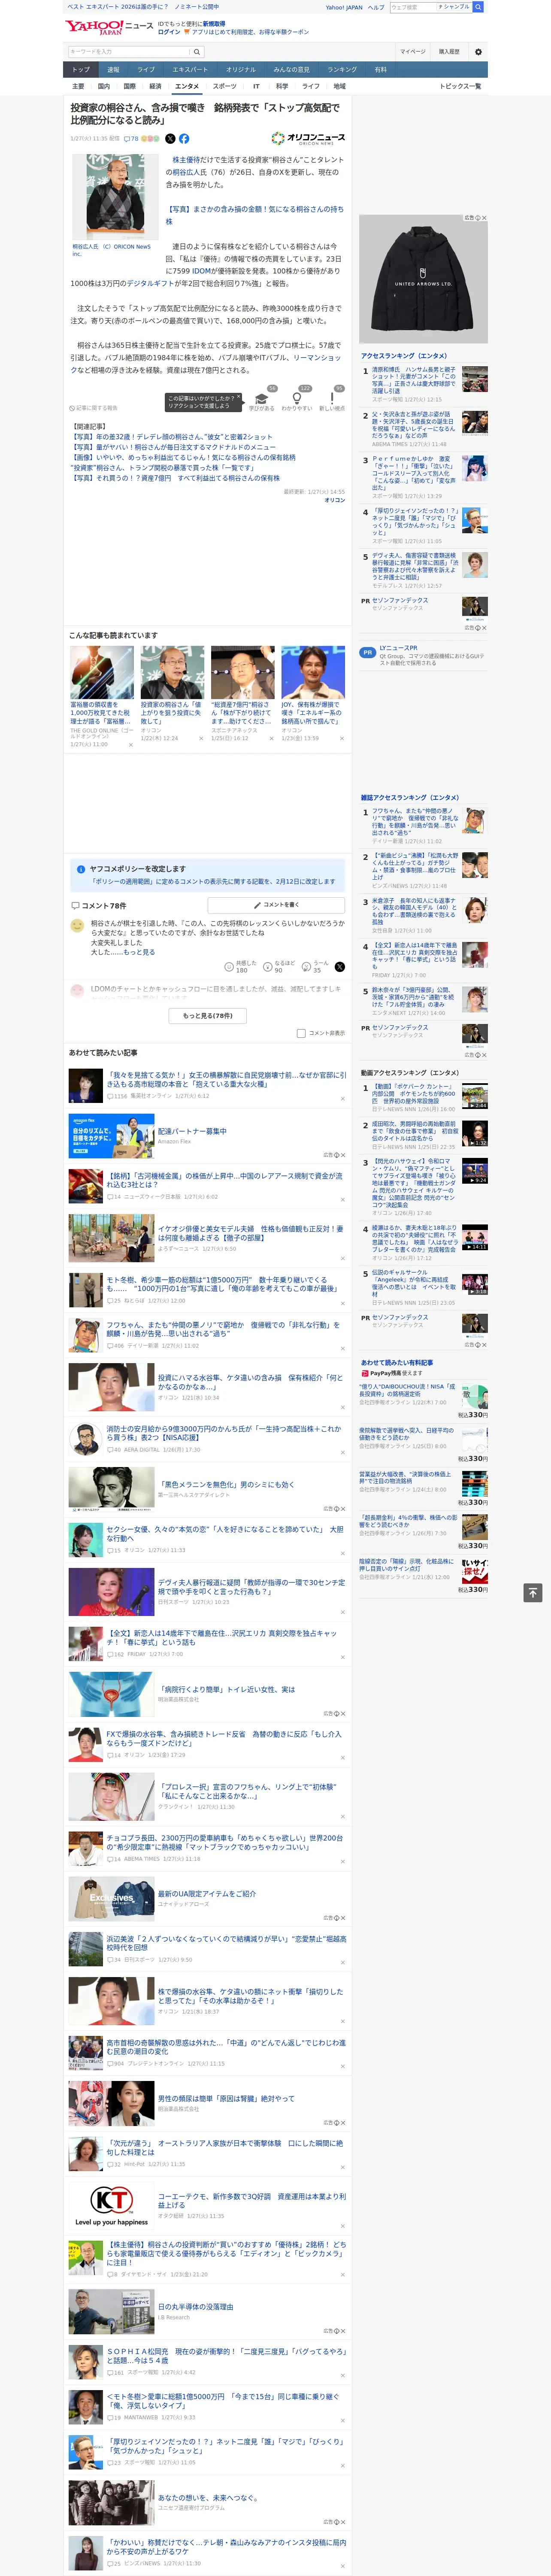The image size is (551, 2576).
Task: React with 新しい視点 exclamation icon
Action: [x=332, y=399]
